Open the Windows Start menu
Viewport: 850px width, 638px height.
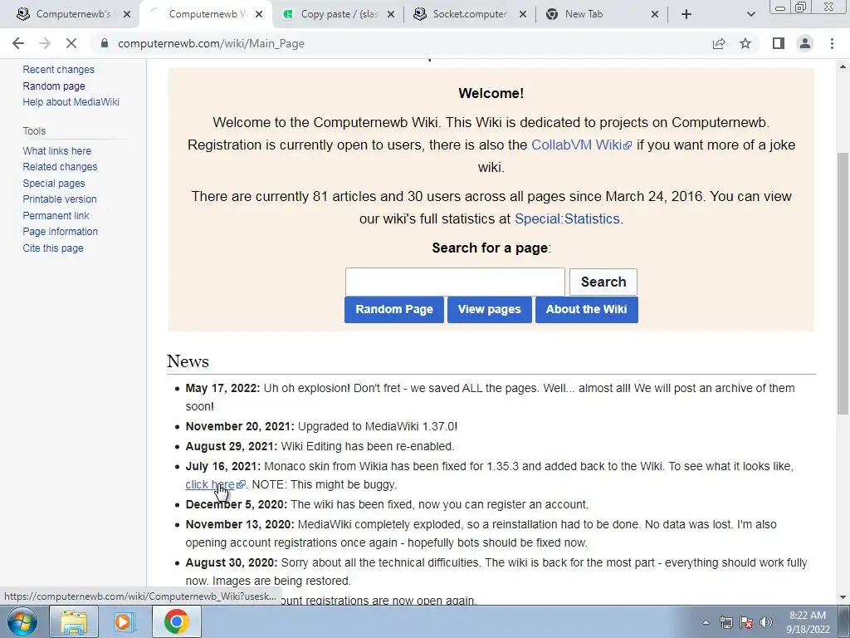pos(22,622)
